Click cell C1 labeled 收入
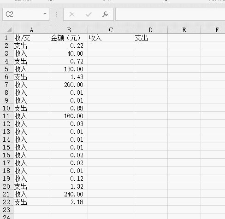The height and width of the screenshot is (219, 225). pyautogui.click(x=111, y=38)
